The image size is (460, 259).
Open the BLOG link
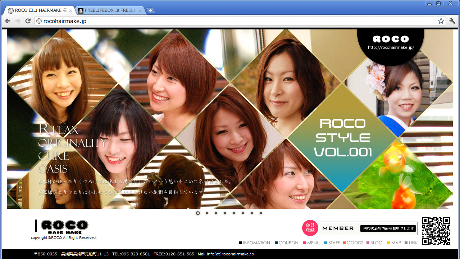pos(374,243)
